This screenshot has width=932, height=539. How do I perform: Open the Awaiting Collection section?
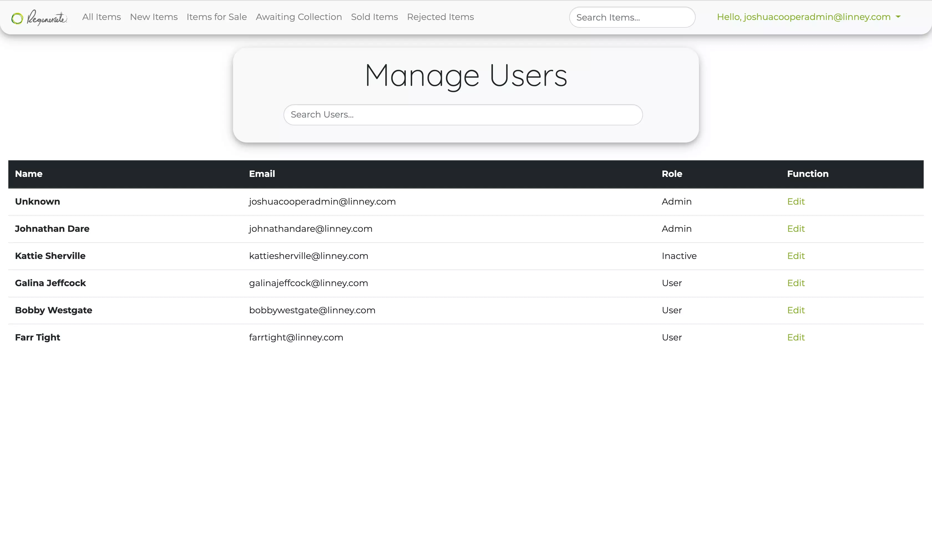point(298,17)
